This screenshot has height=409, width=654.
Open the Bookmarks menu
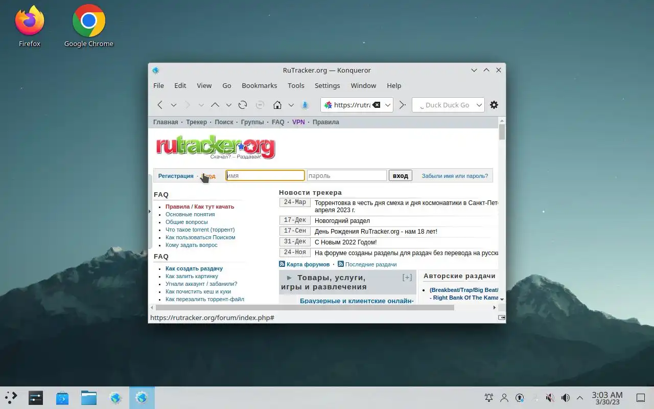click(x=260, y=85)
